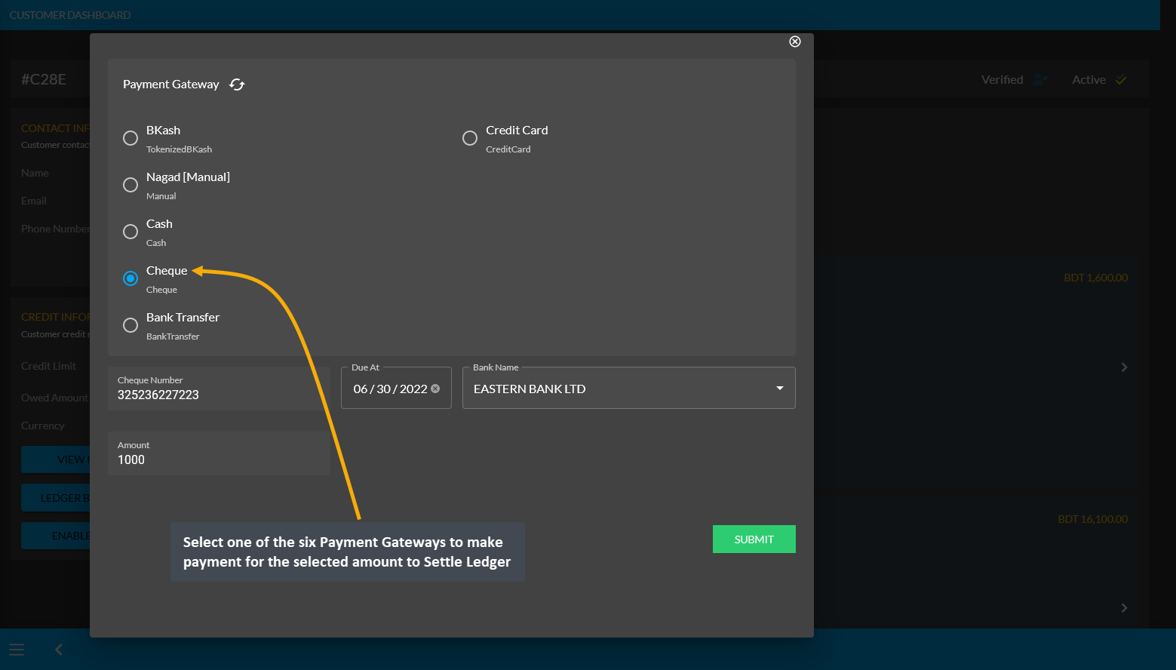
Task: Click the Verified status label
Action: pyautogui.click(x=1002, y=80)
